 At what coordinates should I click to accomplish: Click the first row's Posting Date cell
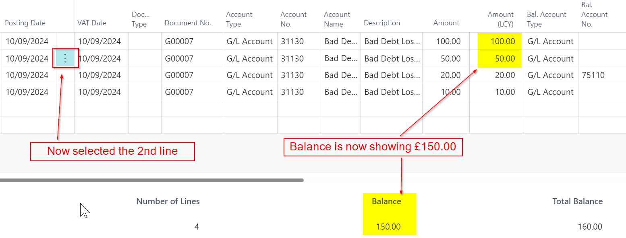[27, 41]
